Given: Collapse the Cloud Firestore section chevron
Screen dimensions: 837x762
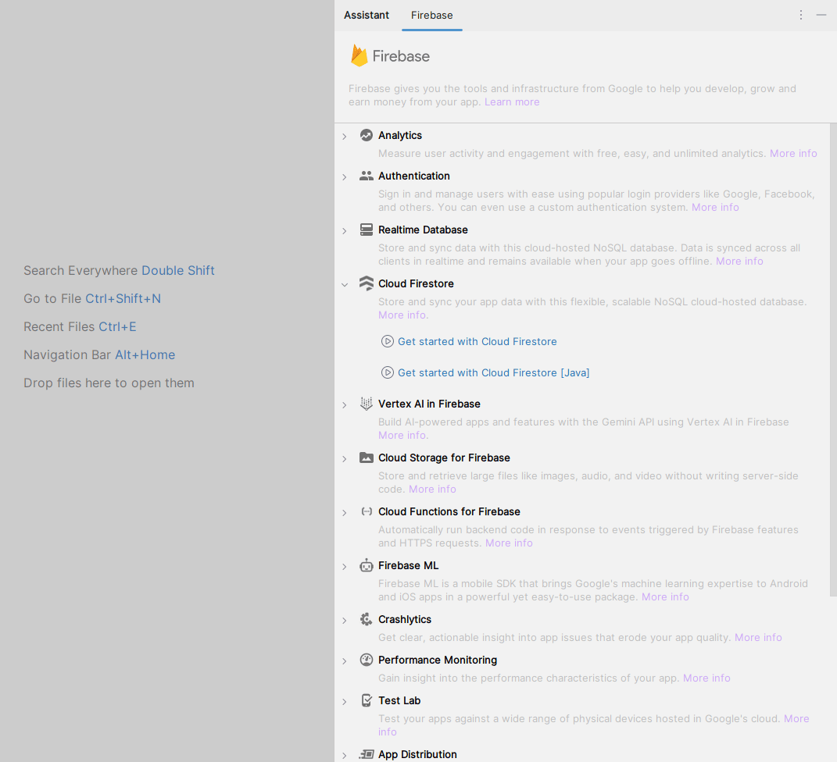Looking at the screenshot, I should pyautogui.click(x=345, y=285).
